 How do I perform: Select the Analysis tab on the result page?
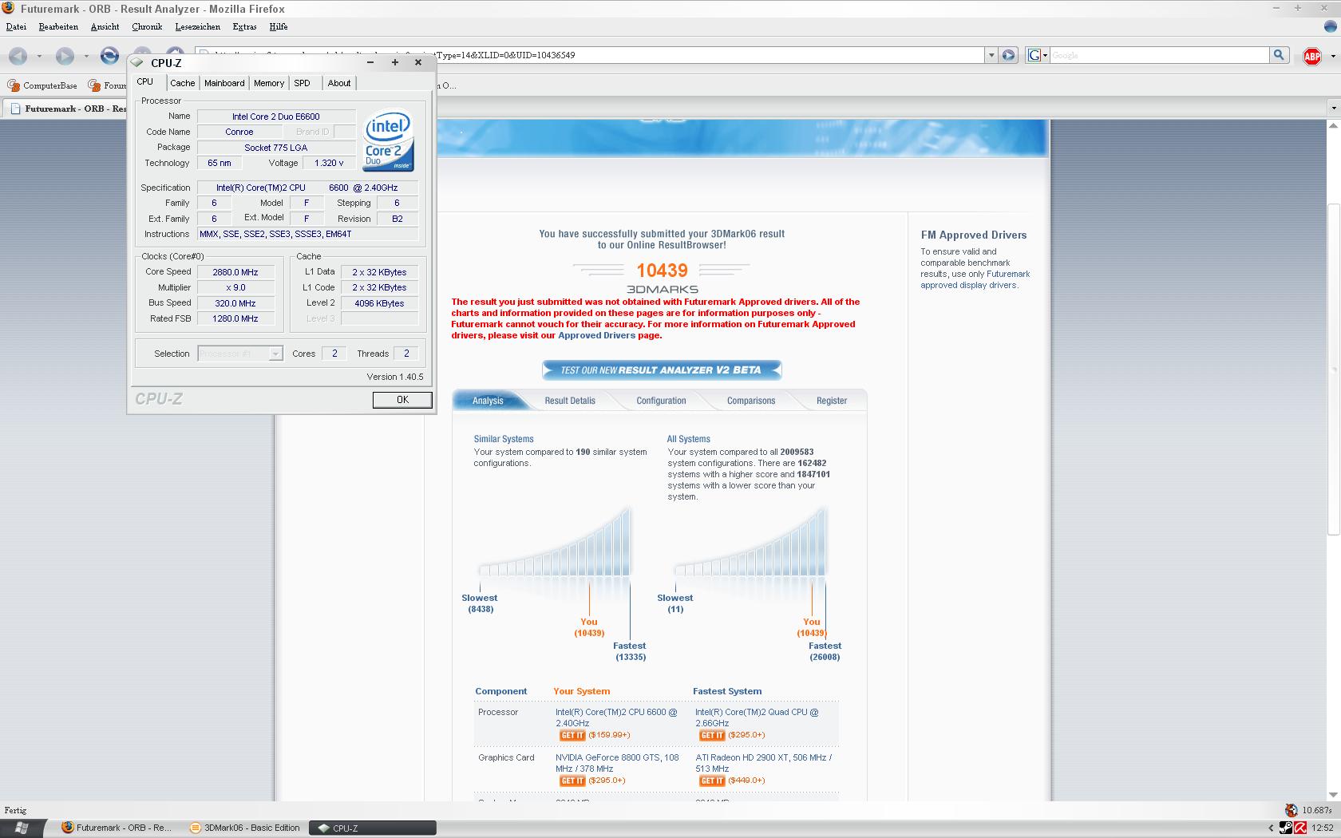pyautogui.click(x=488, y=401)
